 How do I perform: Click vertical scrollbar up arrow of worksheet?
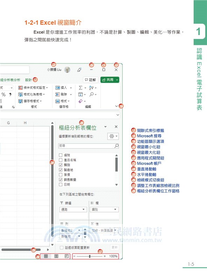point(52,123)
